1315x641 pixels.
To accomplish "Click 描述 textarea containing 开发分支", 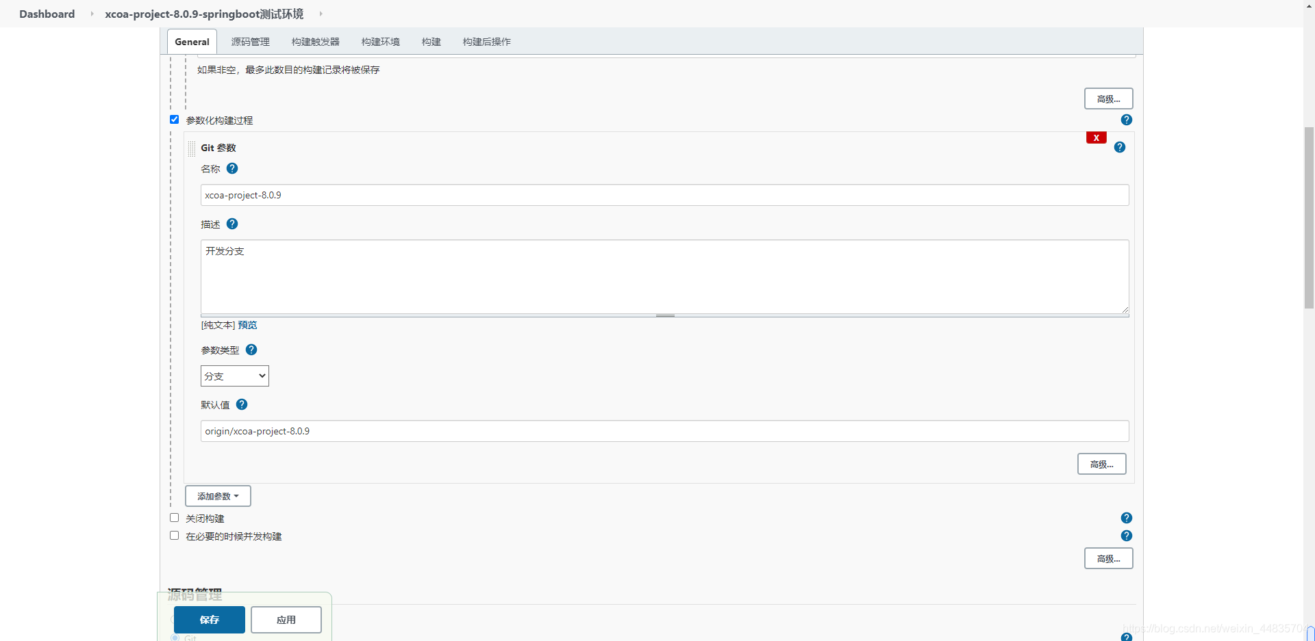I will (664, 276).
